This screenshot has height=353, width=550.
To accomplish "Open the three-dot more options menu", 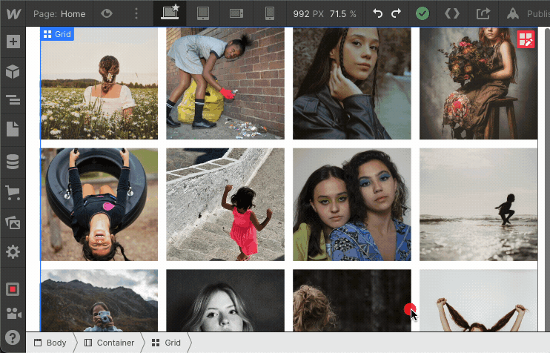I will (135, 13).
